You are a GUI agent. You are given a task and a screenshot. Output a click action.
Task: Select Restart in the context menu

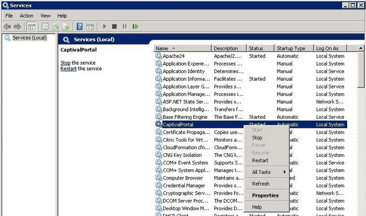(260, 161)
